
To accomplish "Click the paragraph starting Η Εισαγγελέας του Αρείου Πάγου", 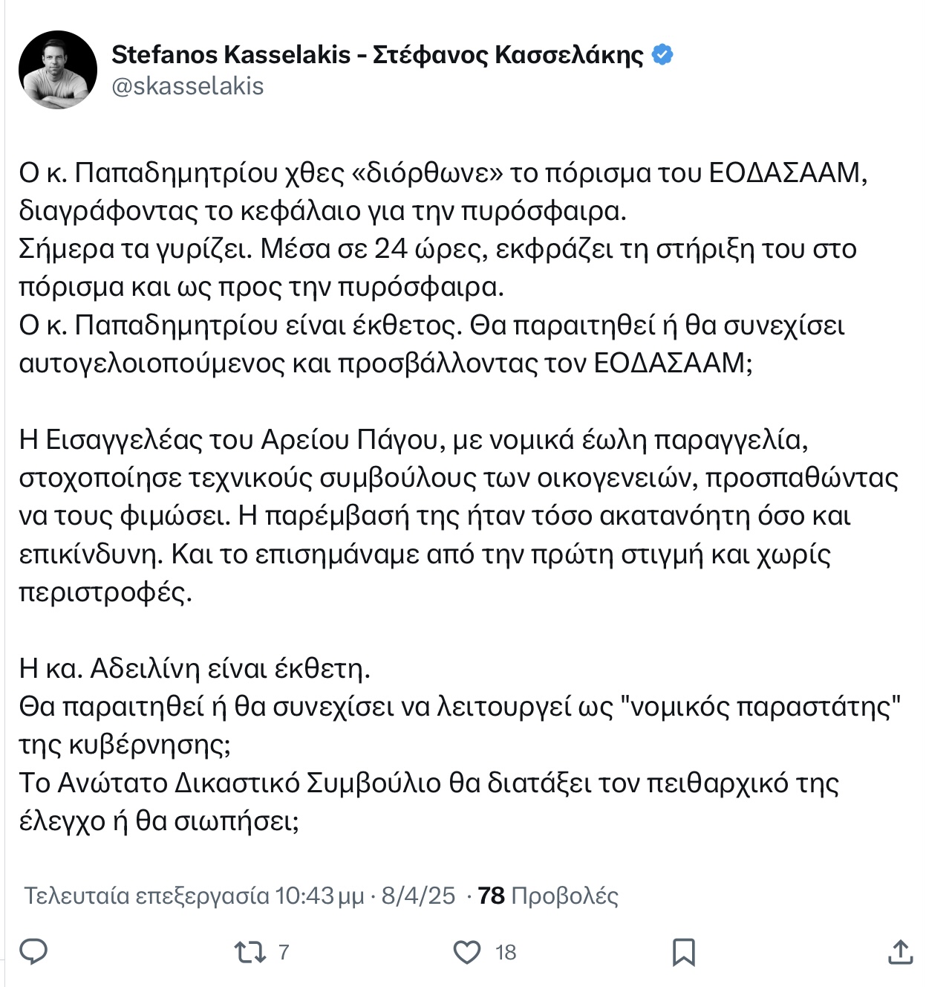I will click(x=458, y=516).
